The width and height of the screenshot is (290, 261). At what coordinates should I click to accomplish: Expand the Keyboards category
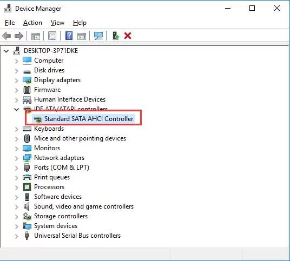(x=16, y=129)
